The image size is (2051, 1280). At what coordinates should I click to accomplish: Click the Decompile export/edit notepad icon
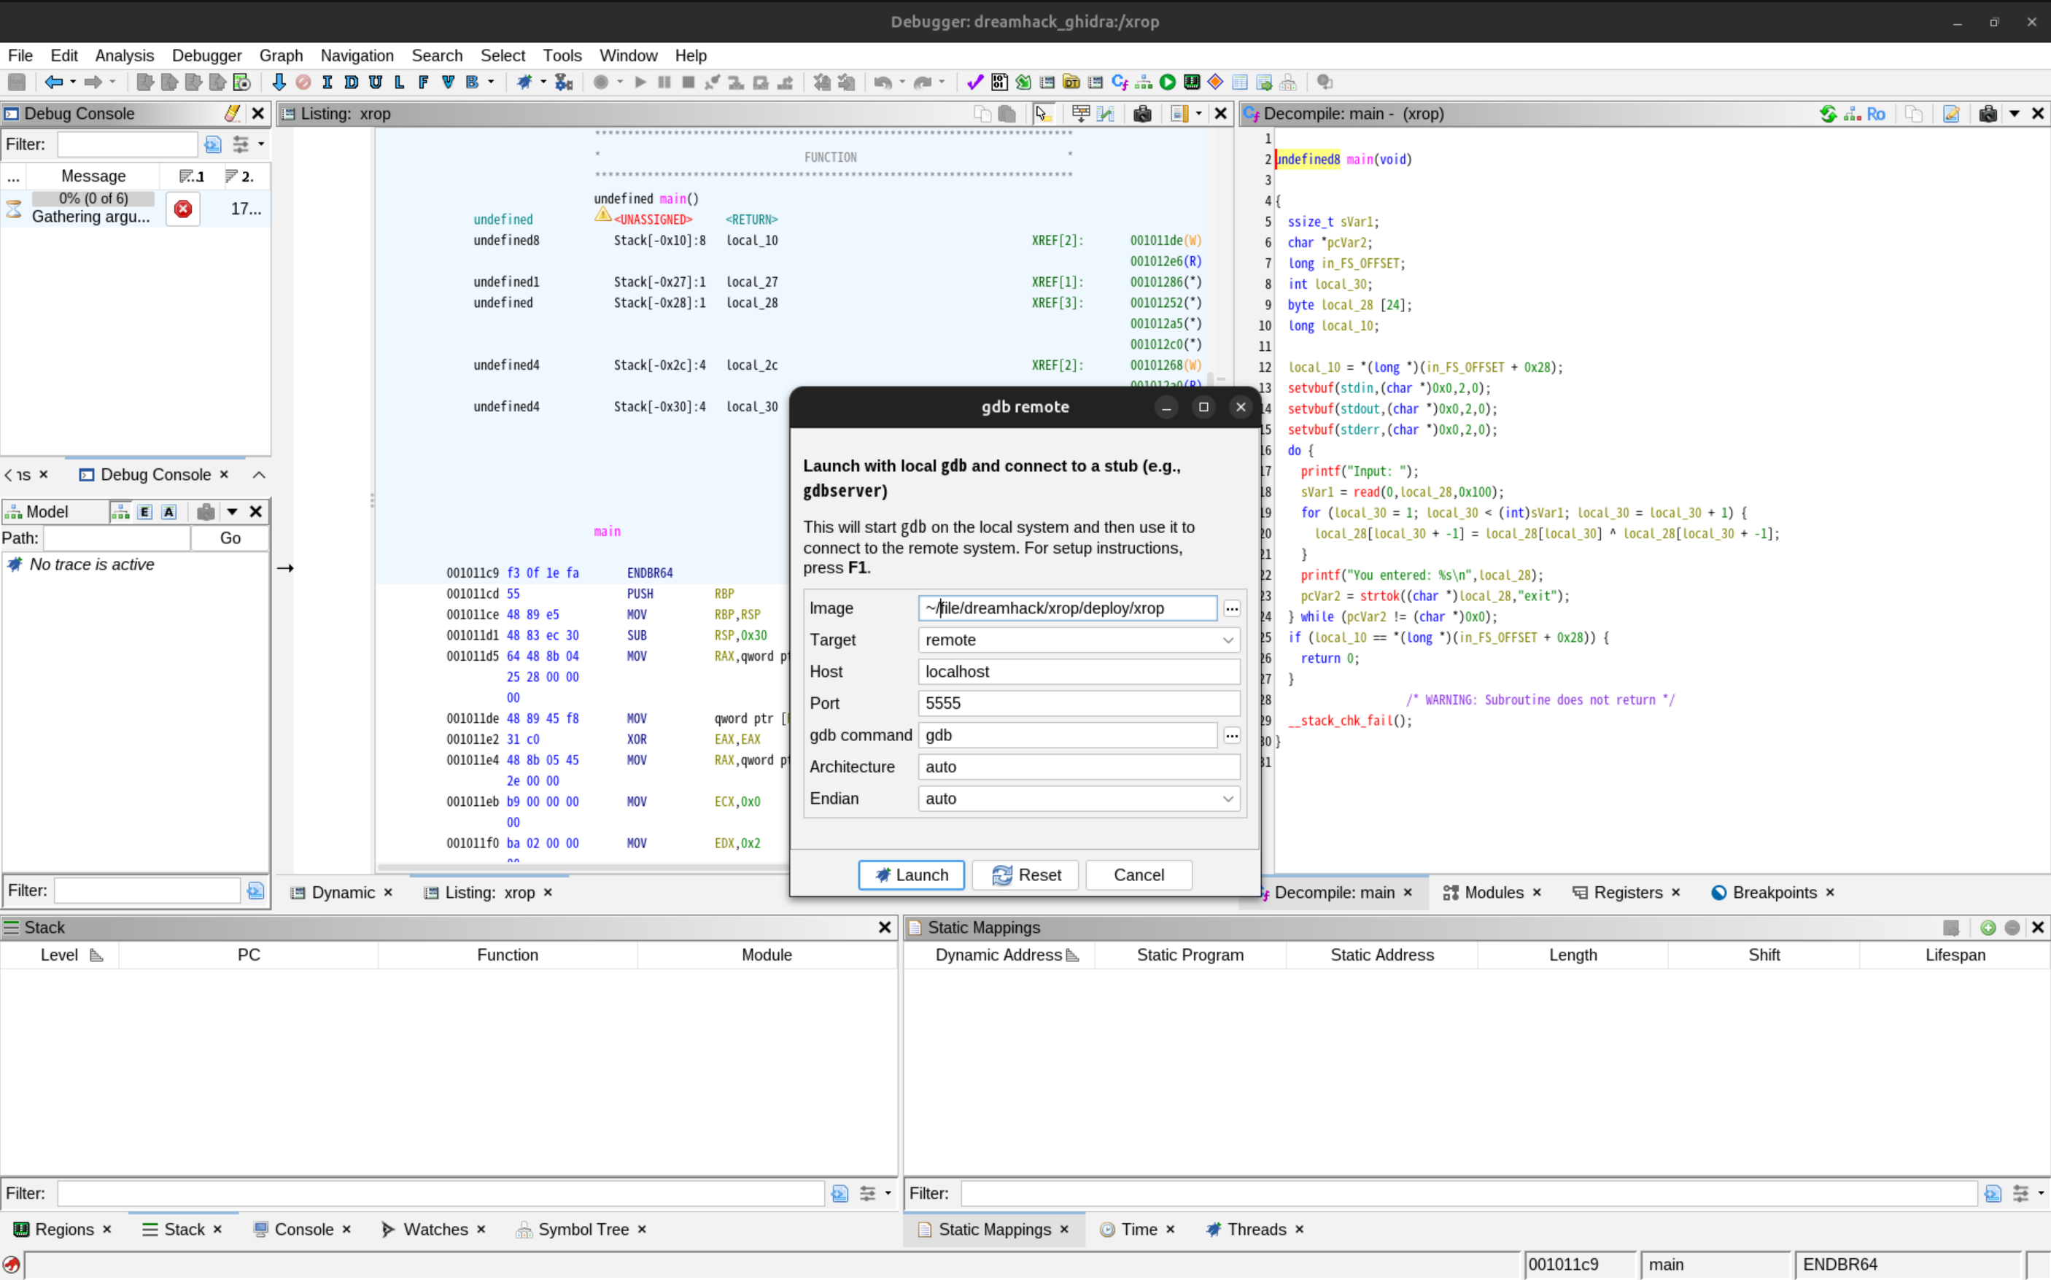tap(1951, 114)
